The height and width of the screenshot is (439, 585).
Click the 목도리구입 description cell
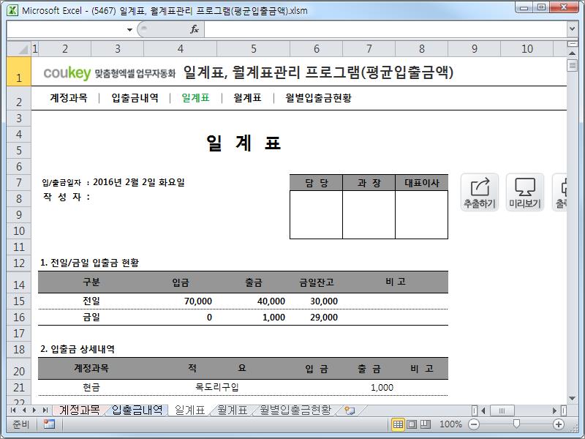pos(216,387)
